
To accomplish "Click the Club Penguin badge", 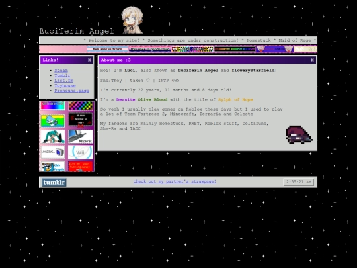I will pyautogui.click(x=53, y=167).
